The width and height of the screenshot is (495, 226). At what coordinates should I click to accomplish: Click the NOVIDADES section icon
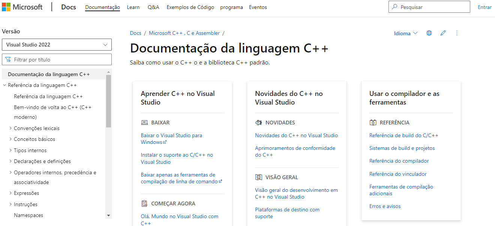pos(258,122)
